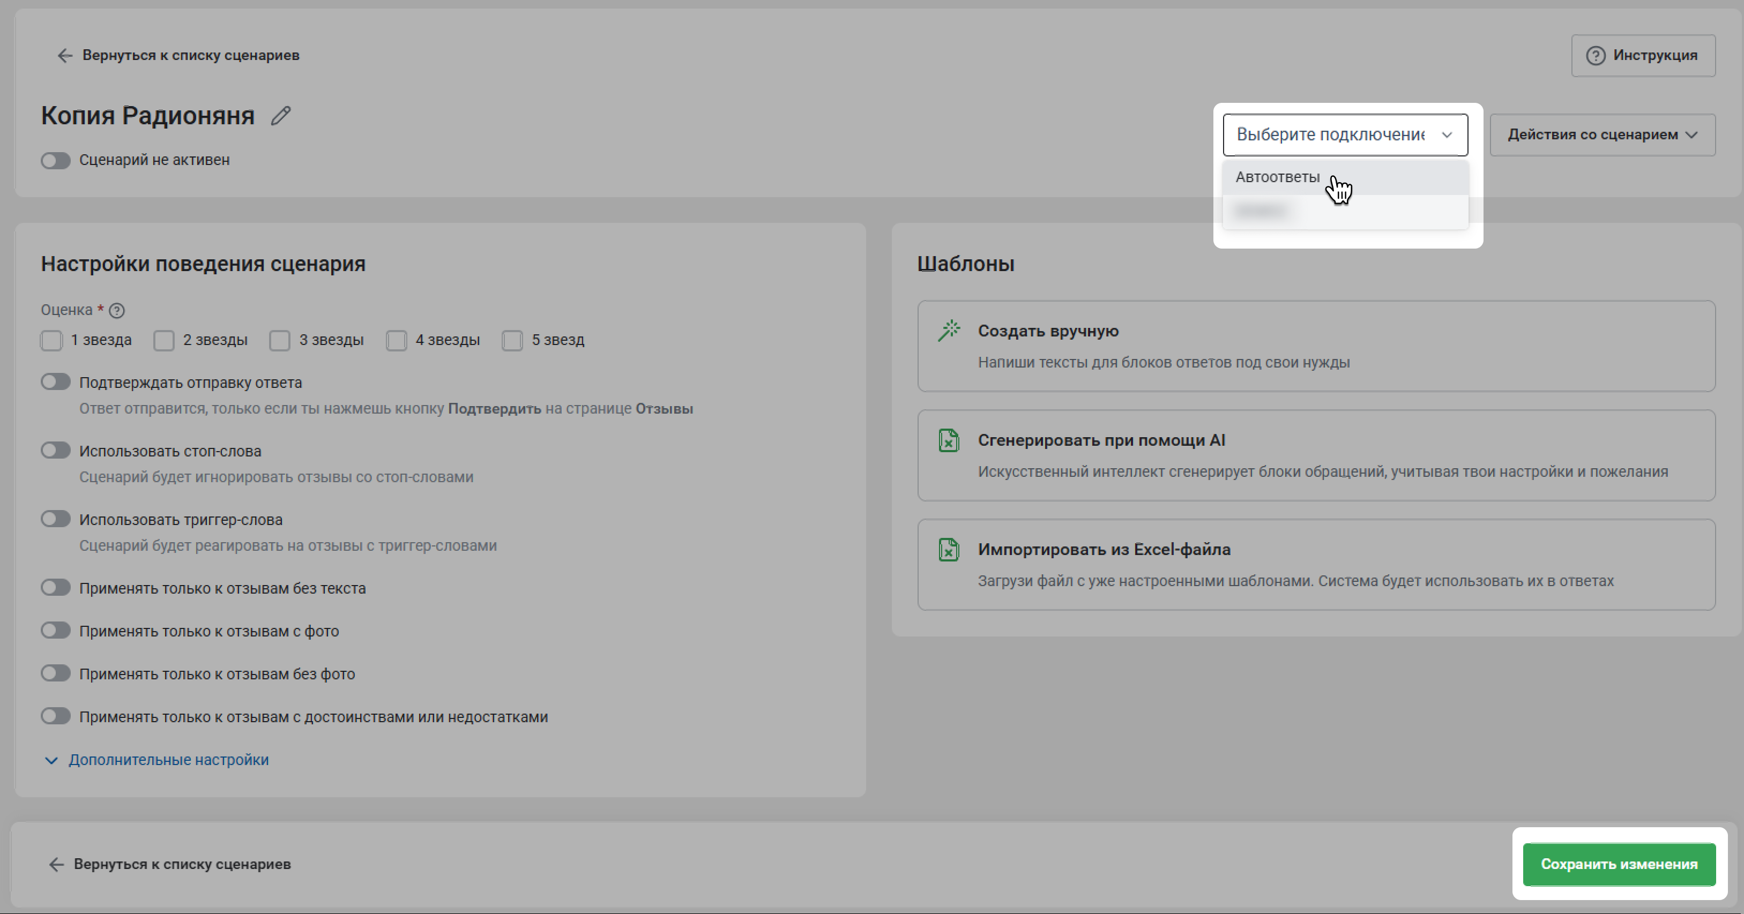Open Действия со сценарием dropdown
This screenshot has width=1744, height=914.
tap(1603, 134)
